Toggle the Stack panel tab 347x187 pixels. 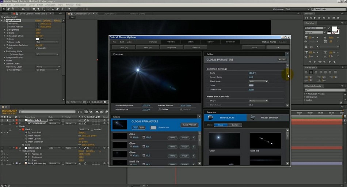[191, 42]
